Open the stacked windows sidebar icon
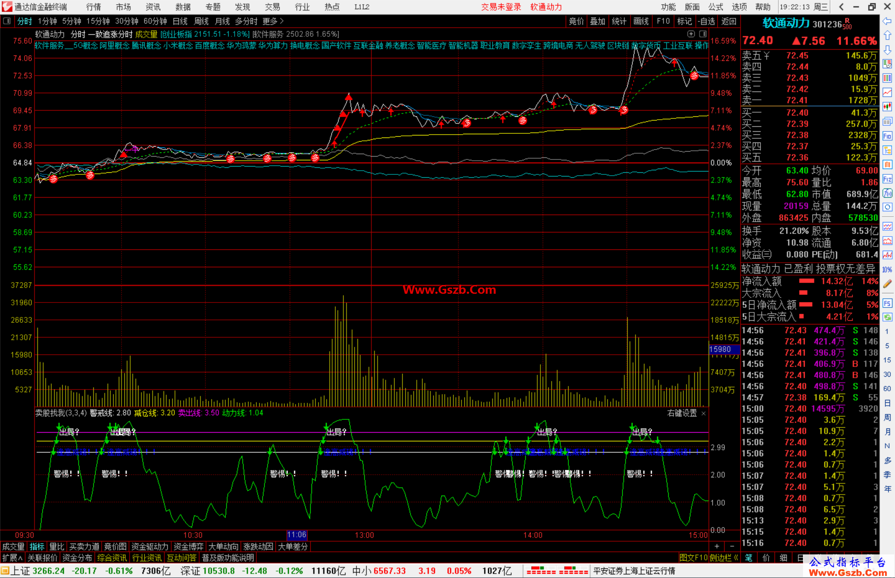 [x=887, y=121]
